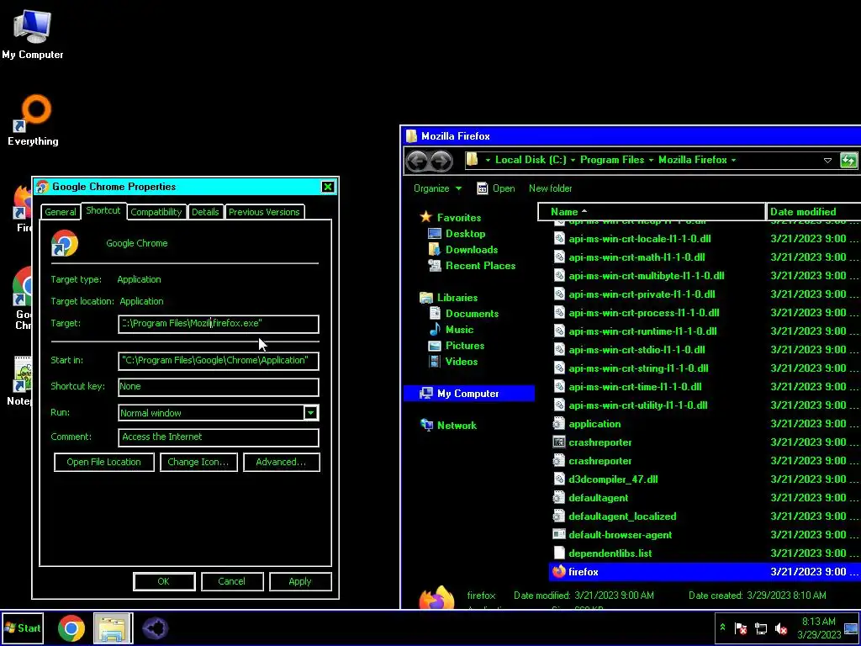The width and height of the screenshot is (861, 646).
Task: Click the Shortcut key field
Action: [x=218, y=387]
